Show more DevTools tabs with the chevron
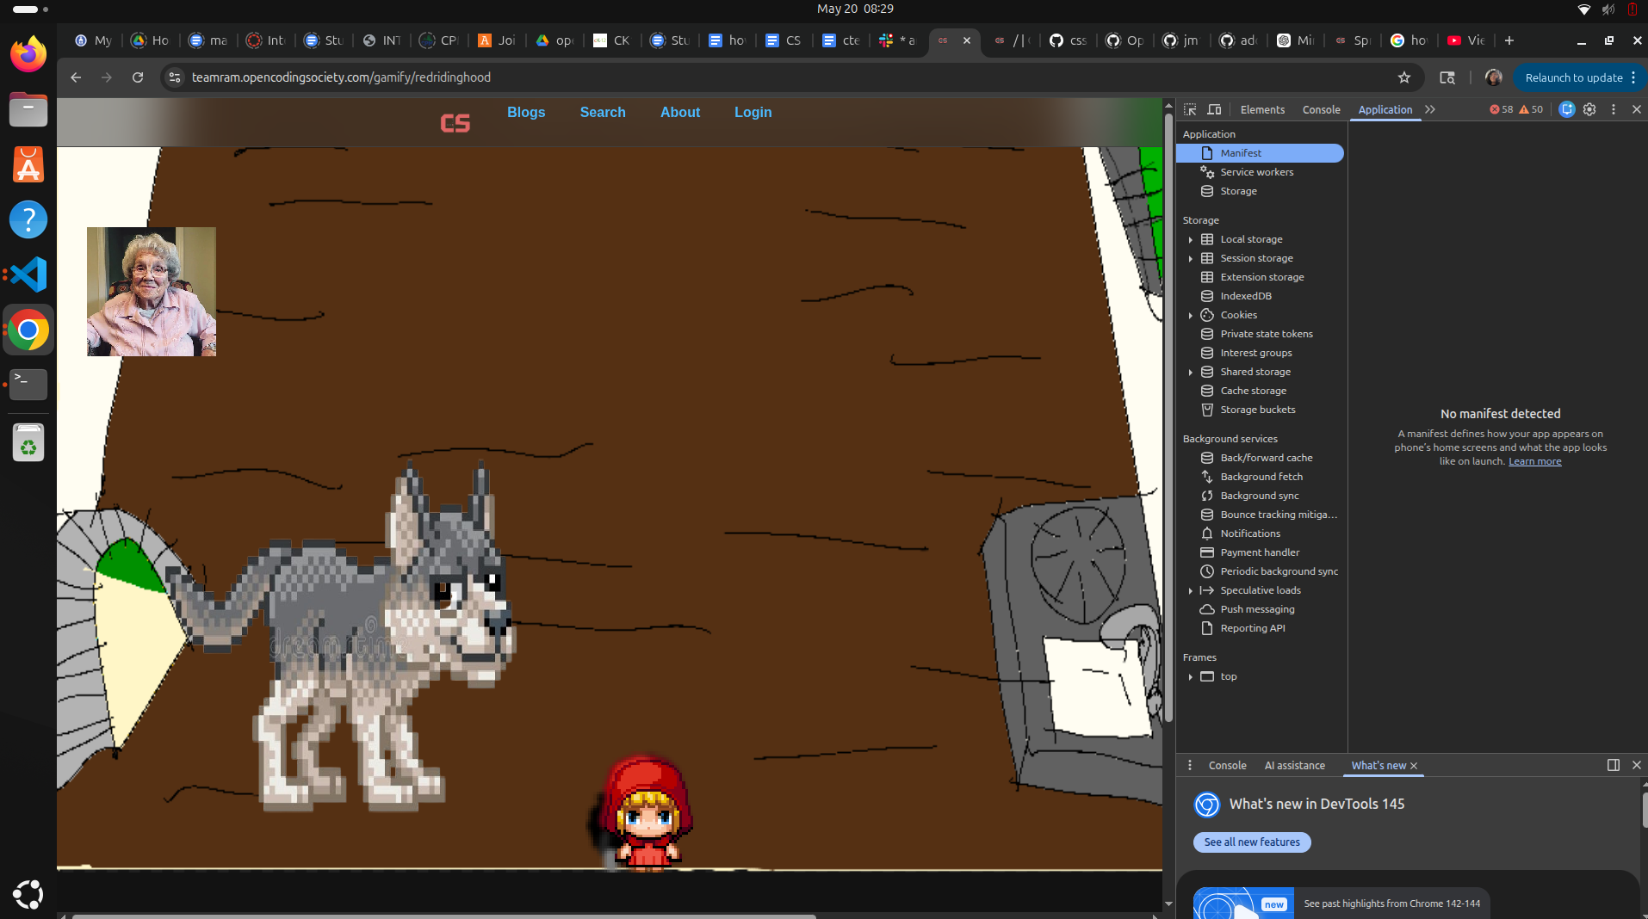Viewport: 1648px width, 919px height. (x=1430, y=109)
